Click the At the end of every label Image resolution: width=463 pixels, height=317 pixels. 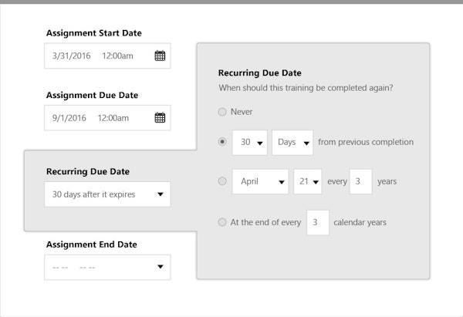click(x=265, y=222)
